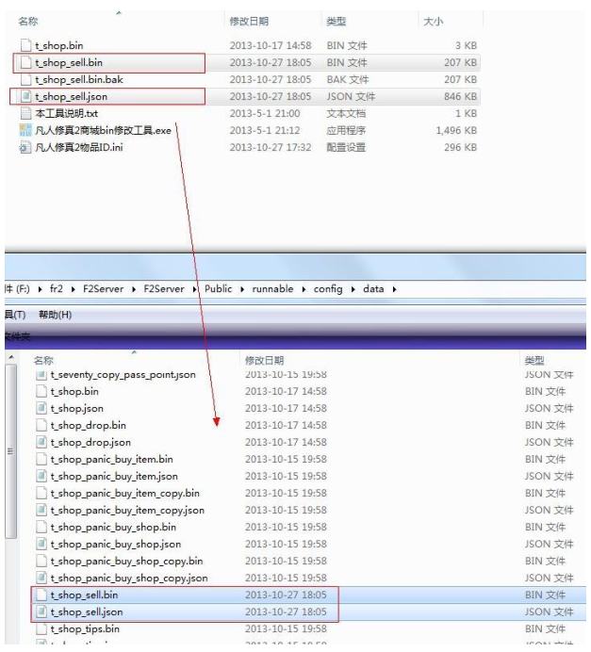Select t_shop_panic_buy_item_copy.json icon

[x=41, y=511]
